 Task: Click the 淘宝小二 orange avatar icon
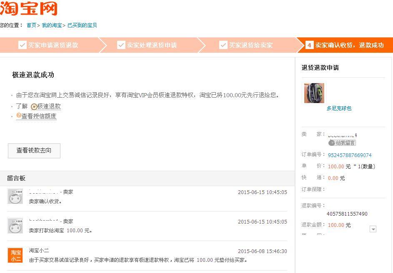pyautogui.click(x=15, y=255)
